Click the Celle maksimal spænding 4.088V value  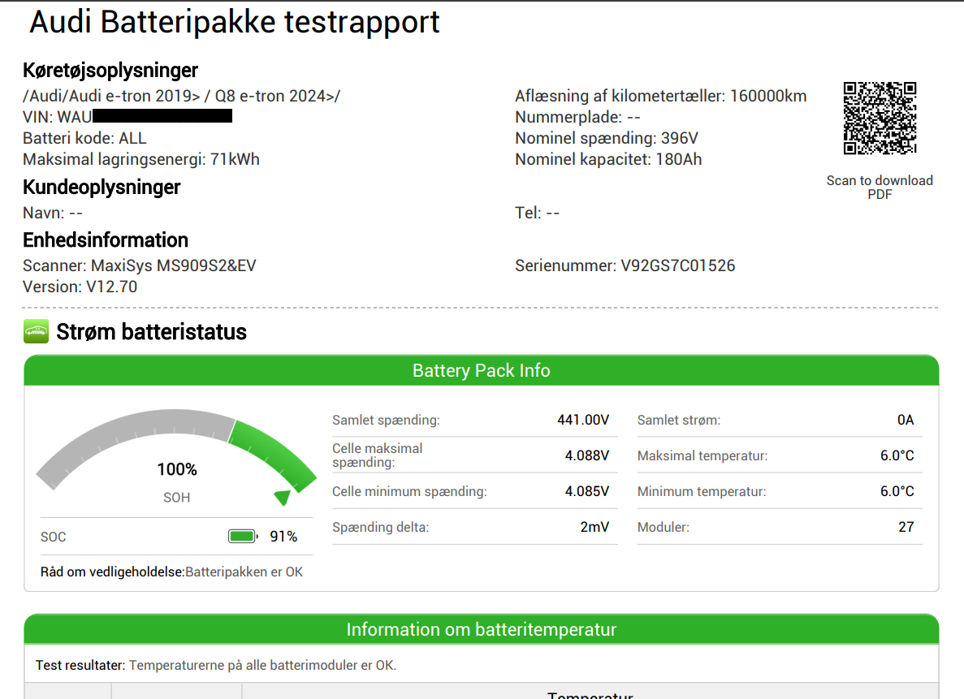pos(586,455)
